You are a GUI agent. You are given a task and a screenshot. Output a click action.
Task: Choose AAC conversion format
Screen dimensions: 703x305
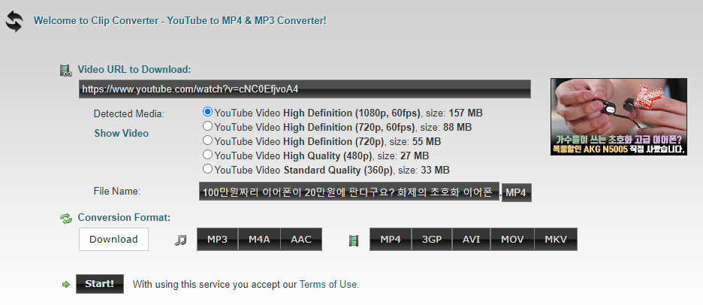pos(301,240)
